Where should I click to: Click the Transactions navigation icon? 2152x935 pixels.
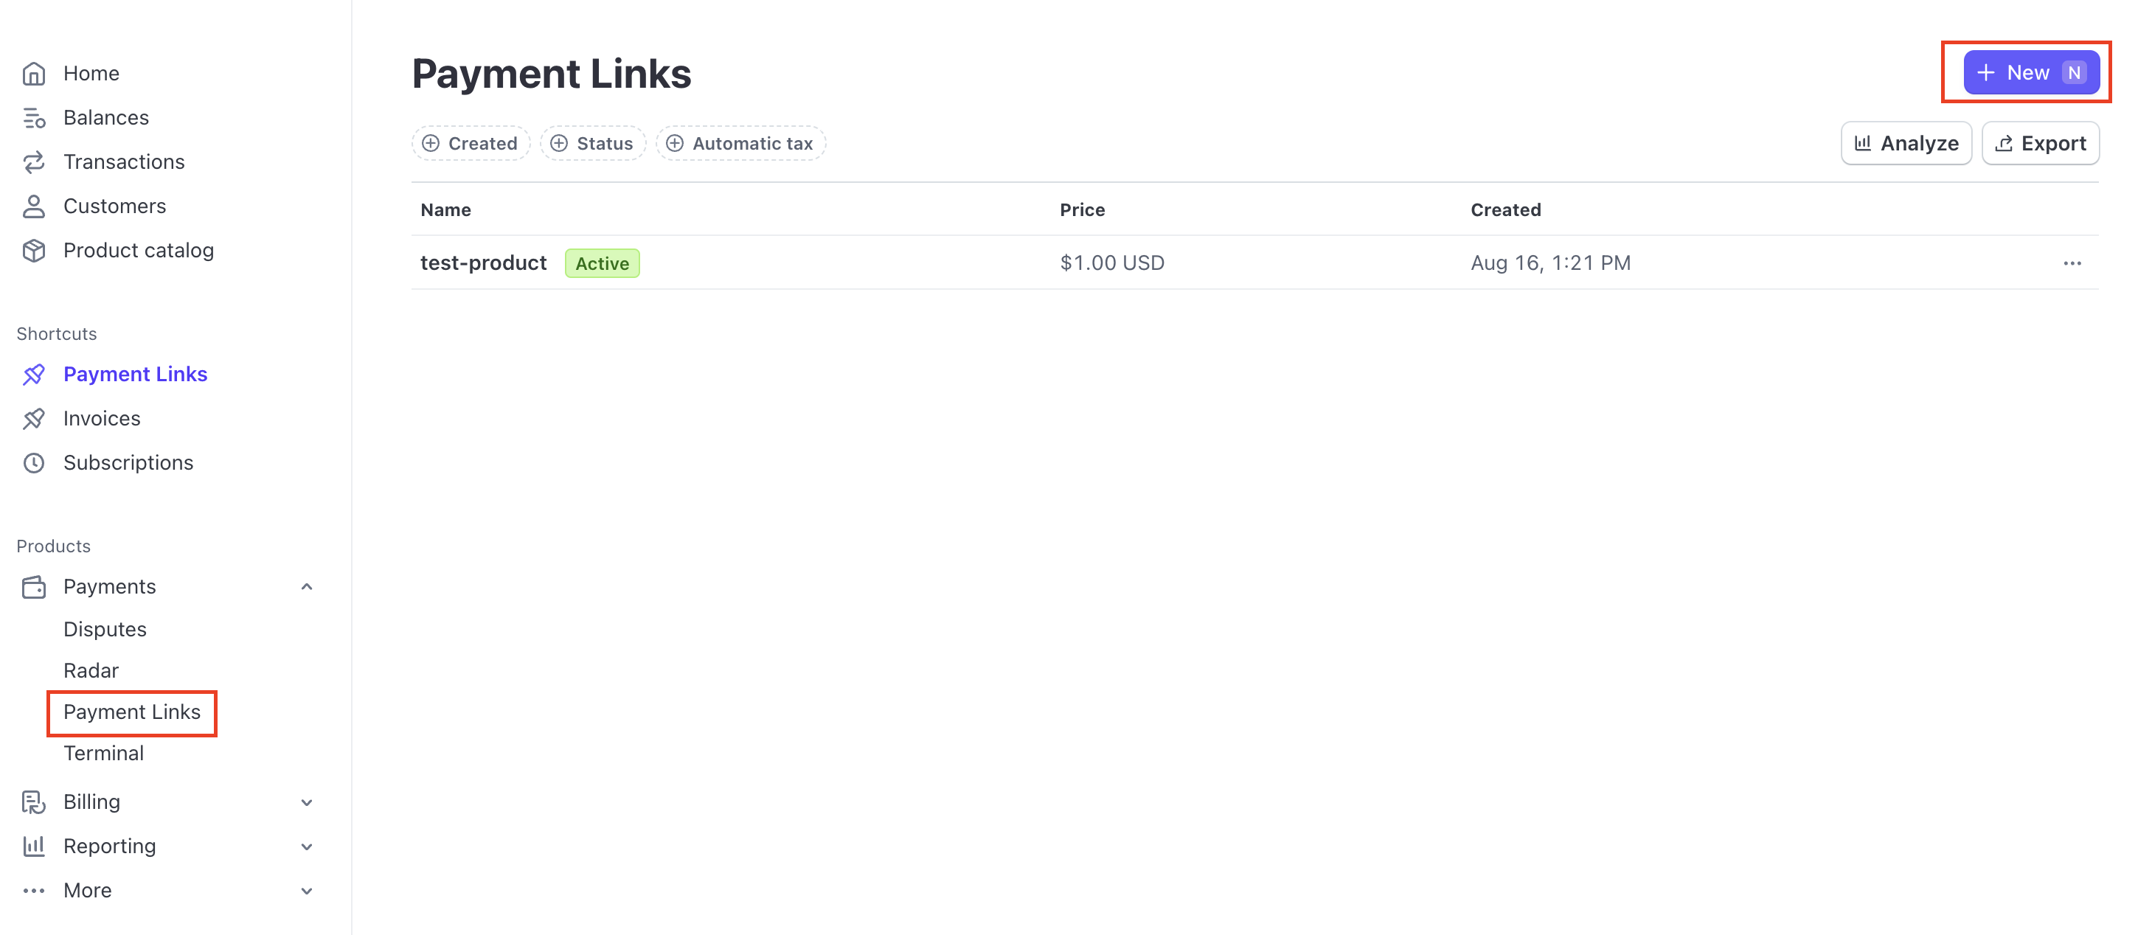coord(35,161)
